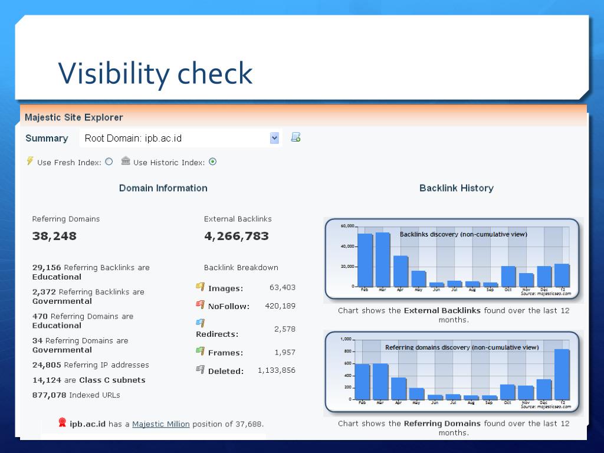
Task: Click the Backlink History heading
Action: [457, 188]
